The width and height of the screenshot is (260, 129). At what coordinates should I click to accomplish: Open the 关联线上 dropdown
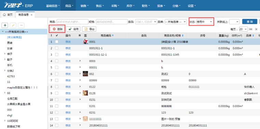tap(234, 22)
